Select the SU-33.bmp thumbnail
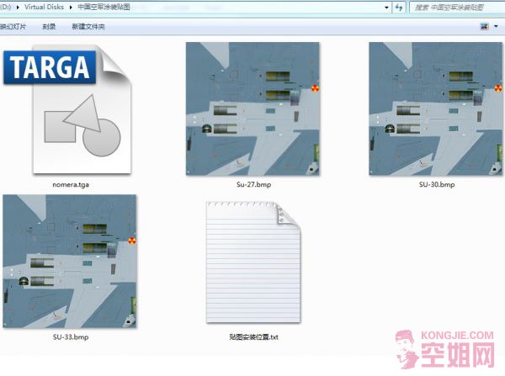 tap(70, 262)
